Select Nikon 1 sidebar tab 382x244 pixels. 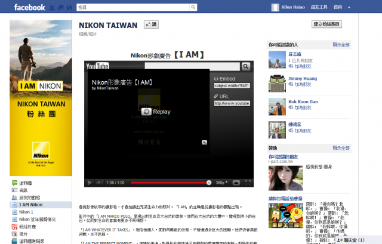tap(26, 212)
